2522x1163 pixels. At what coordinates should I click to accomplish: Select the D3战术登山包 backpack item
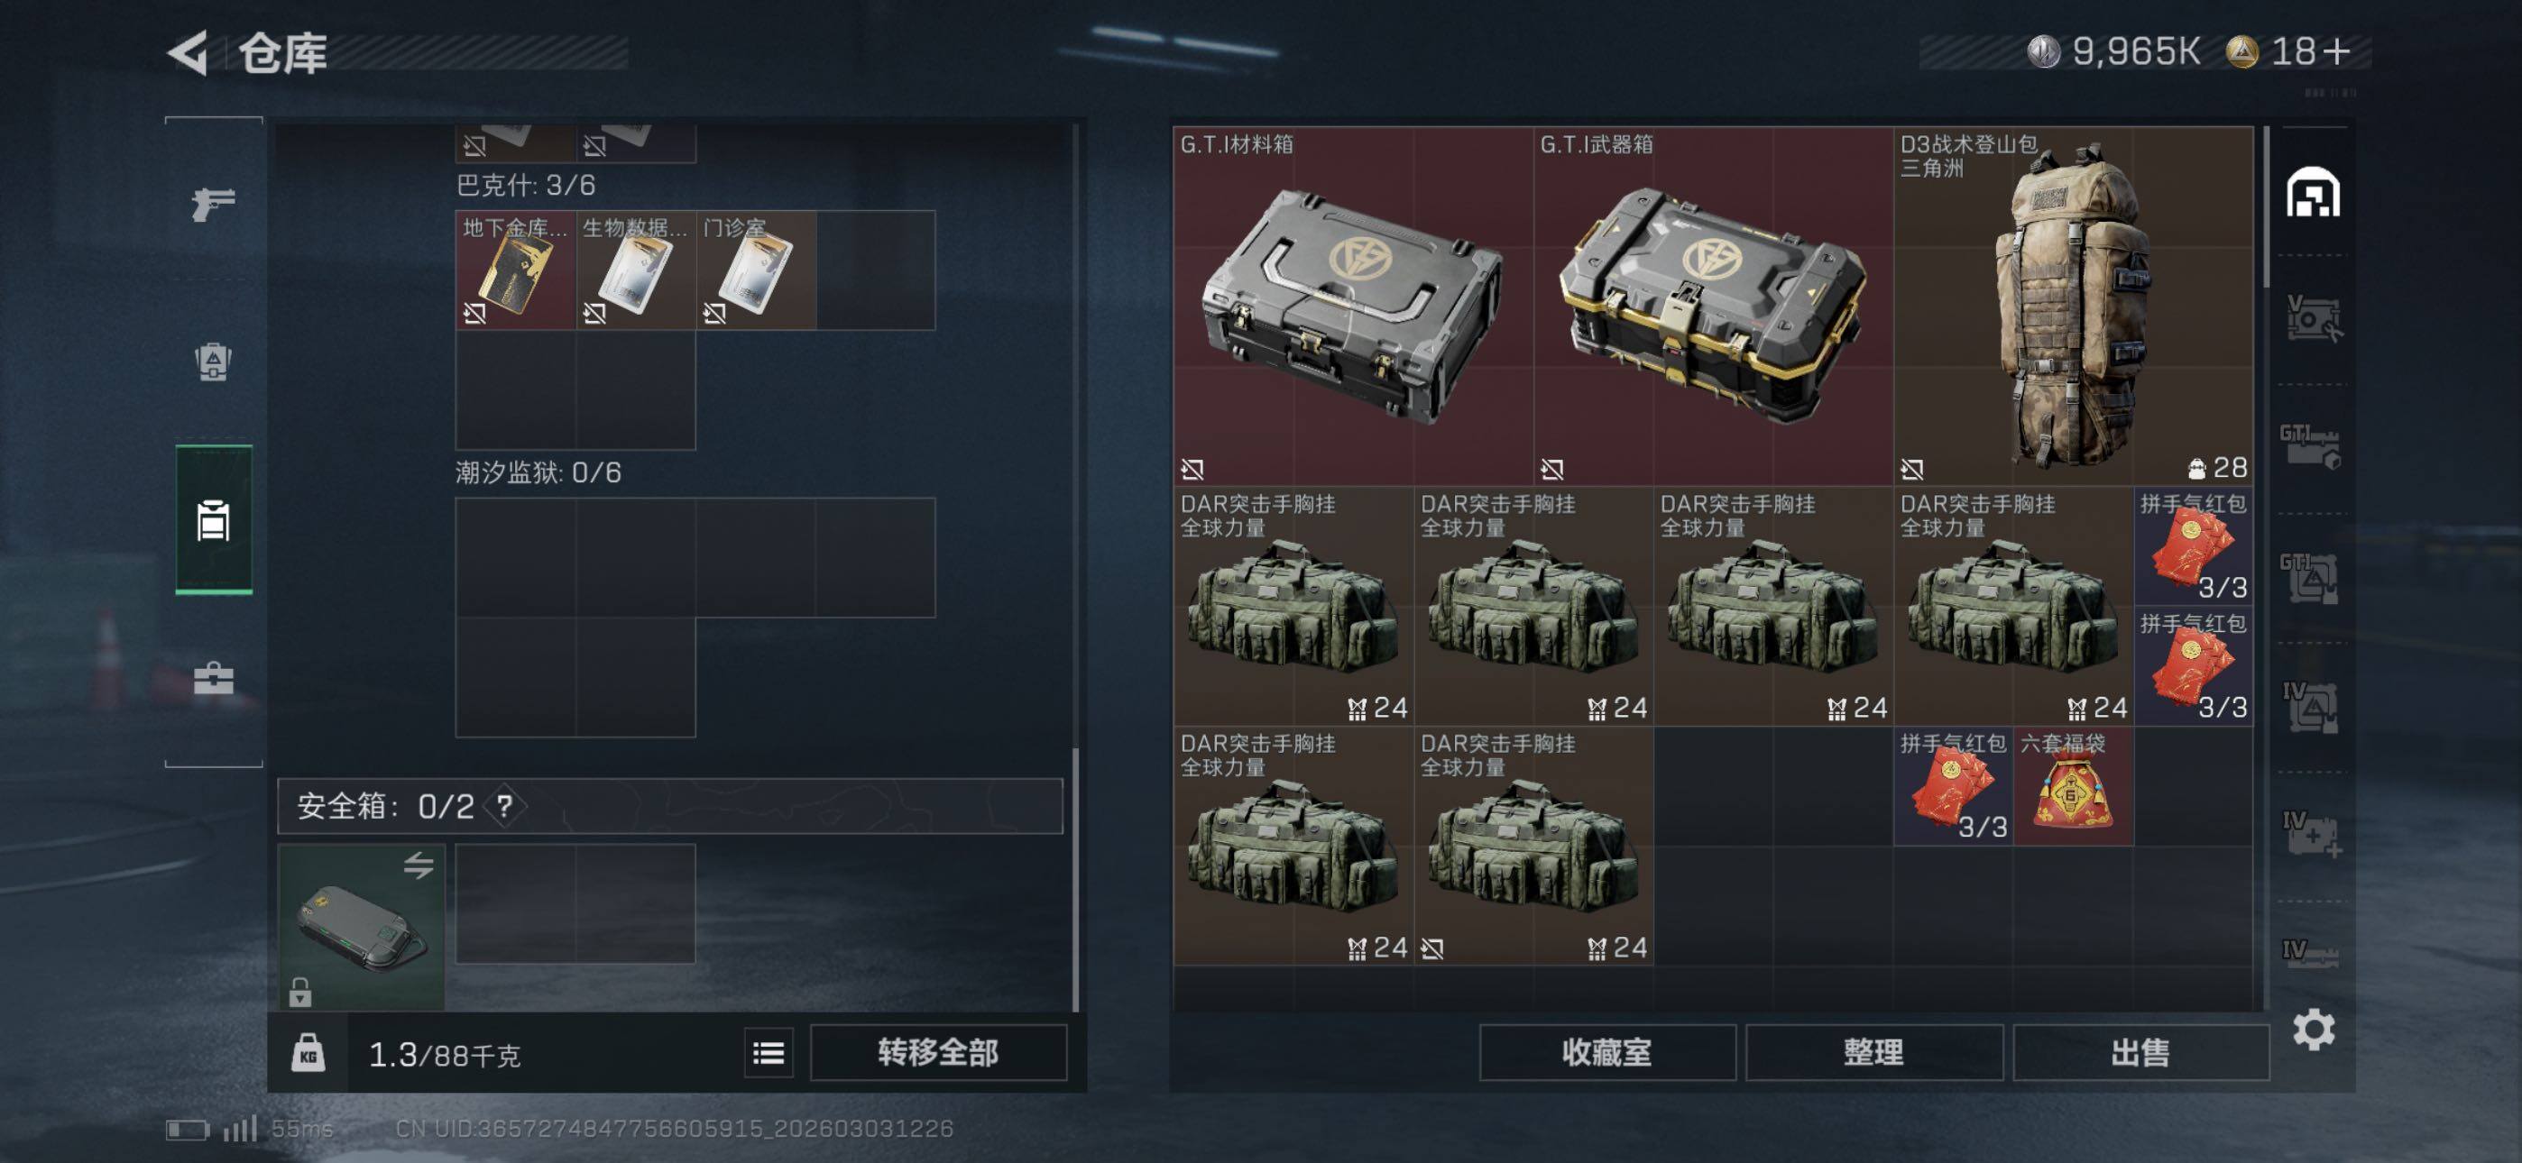pos(2074,306)
